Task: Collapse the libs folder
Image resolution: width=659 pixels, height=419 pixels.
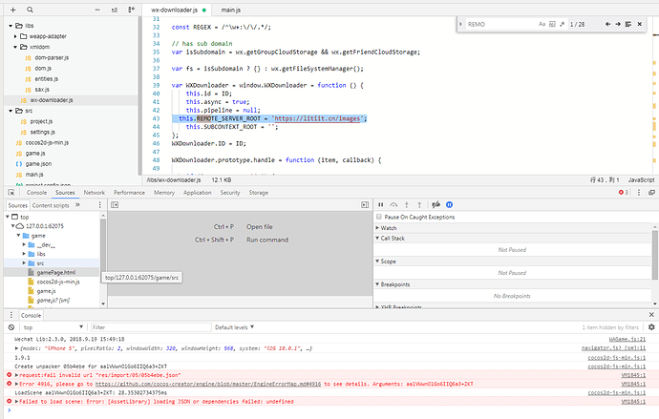Action: 11,26
